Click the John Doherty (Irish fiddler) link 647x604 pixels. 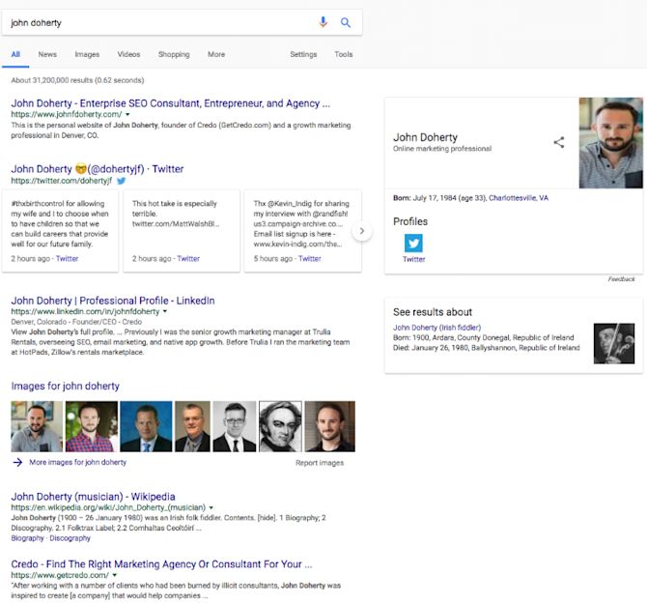(x=437, y=328)
